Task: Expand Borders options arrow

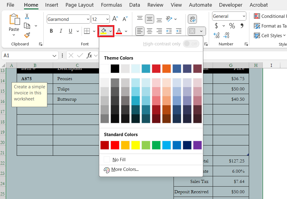Action: [x=94, y=31]
